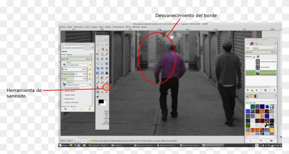Open the Menú button on the taskbar
Image resolution: width=289 pixels, height=154 pixels.
(x=64, y=145)
